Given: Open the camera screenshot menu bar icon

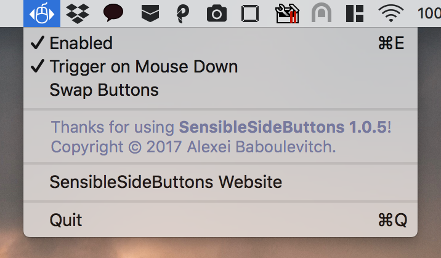Looking at the screenshot, I should pos(217,14).
